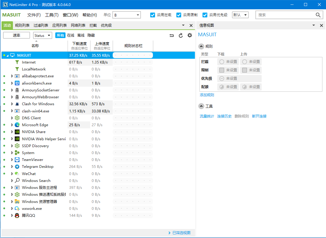The width and height of the screenshot is (326, 238).
Task: Click the NVIDIA Web Helper Service icon
Action: tap(17, 139)
